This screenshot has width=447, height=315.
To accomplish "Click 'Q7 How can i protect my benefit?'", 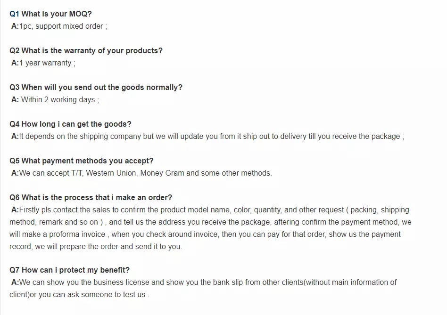I will click(69, 270).
